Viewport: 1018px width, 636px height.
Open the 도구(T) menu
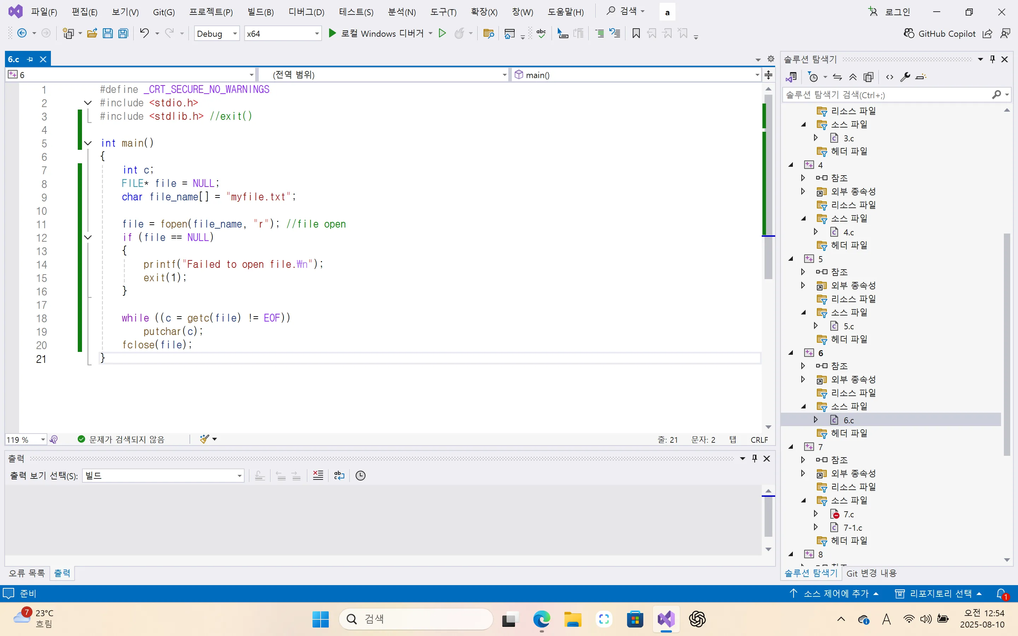(443, 12)
